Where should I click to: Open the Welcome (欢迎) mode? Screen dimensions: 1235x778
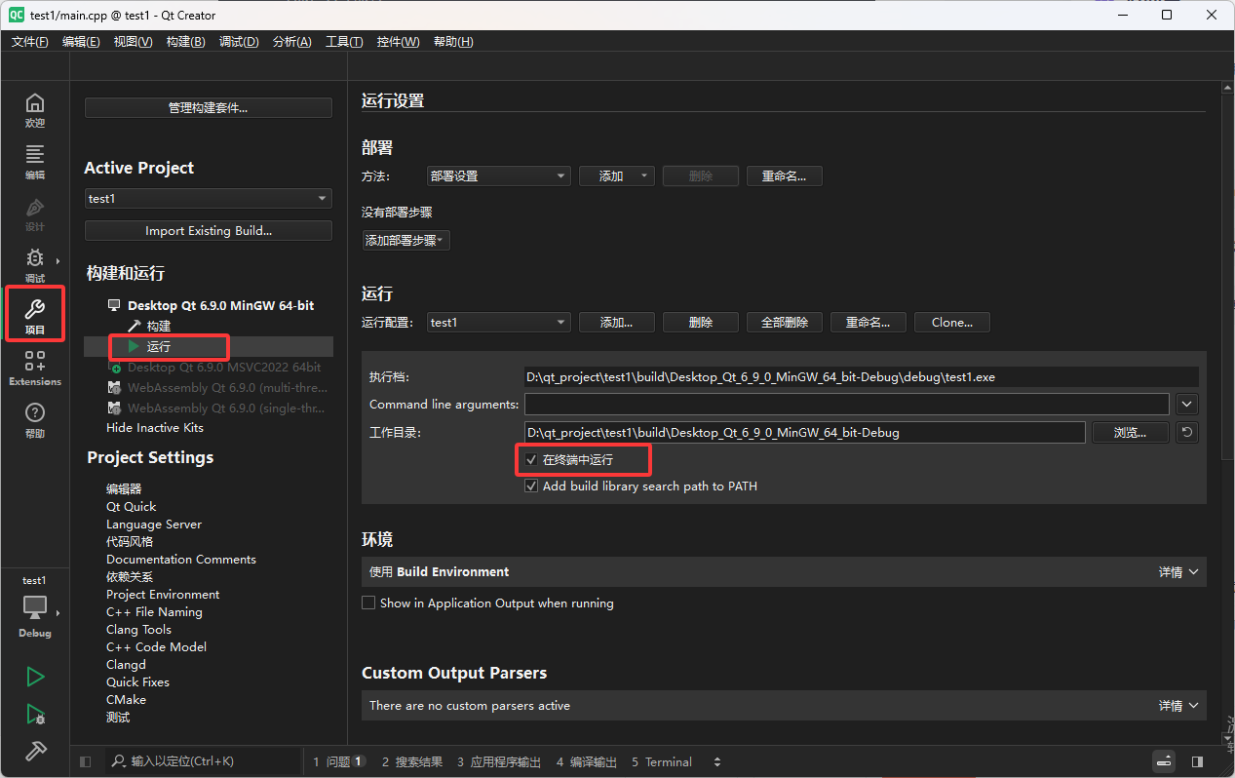click(x=35, y=110)
